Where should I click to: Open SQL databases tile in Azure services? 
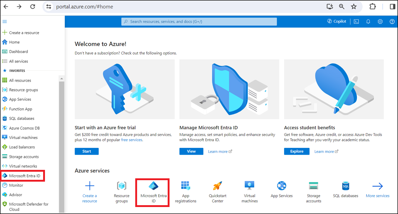[345, 189]
